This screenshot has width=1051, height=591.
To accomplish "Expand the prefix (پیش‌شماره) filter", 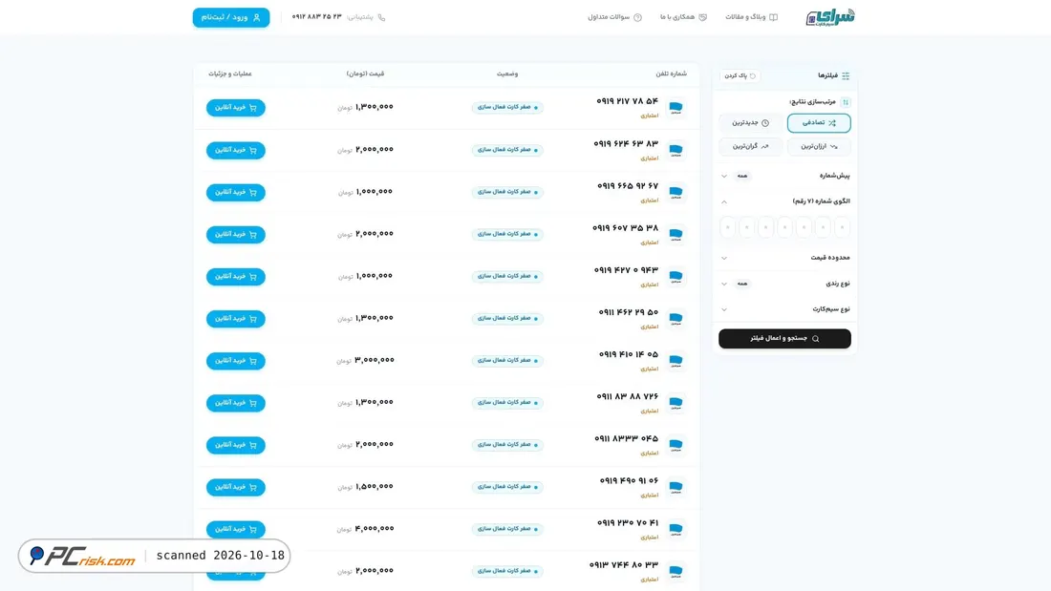I will pyautogui.click(x=784, y=176).
